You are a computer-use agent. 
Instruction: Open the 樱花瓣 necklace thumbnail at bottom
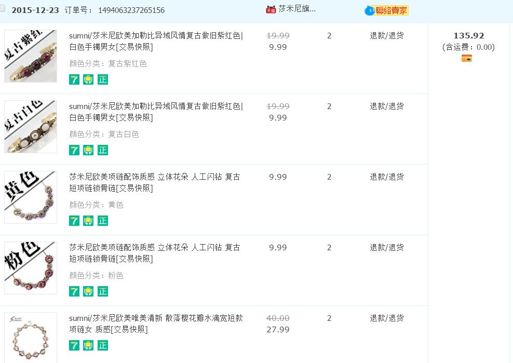click(31, 337)
